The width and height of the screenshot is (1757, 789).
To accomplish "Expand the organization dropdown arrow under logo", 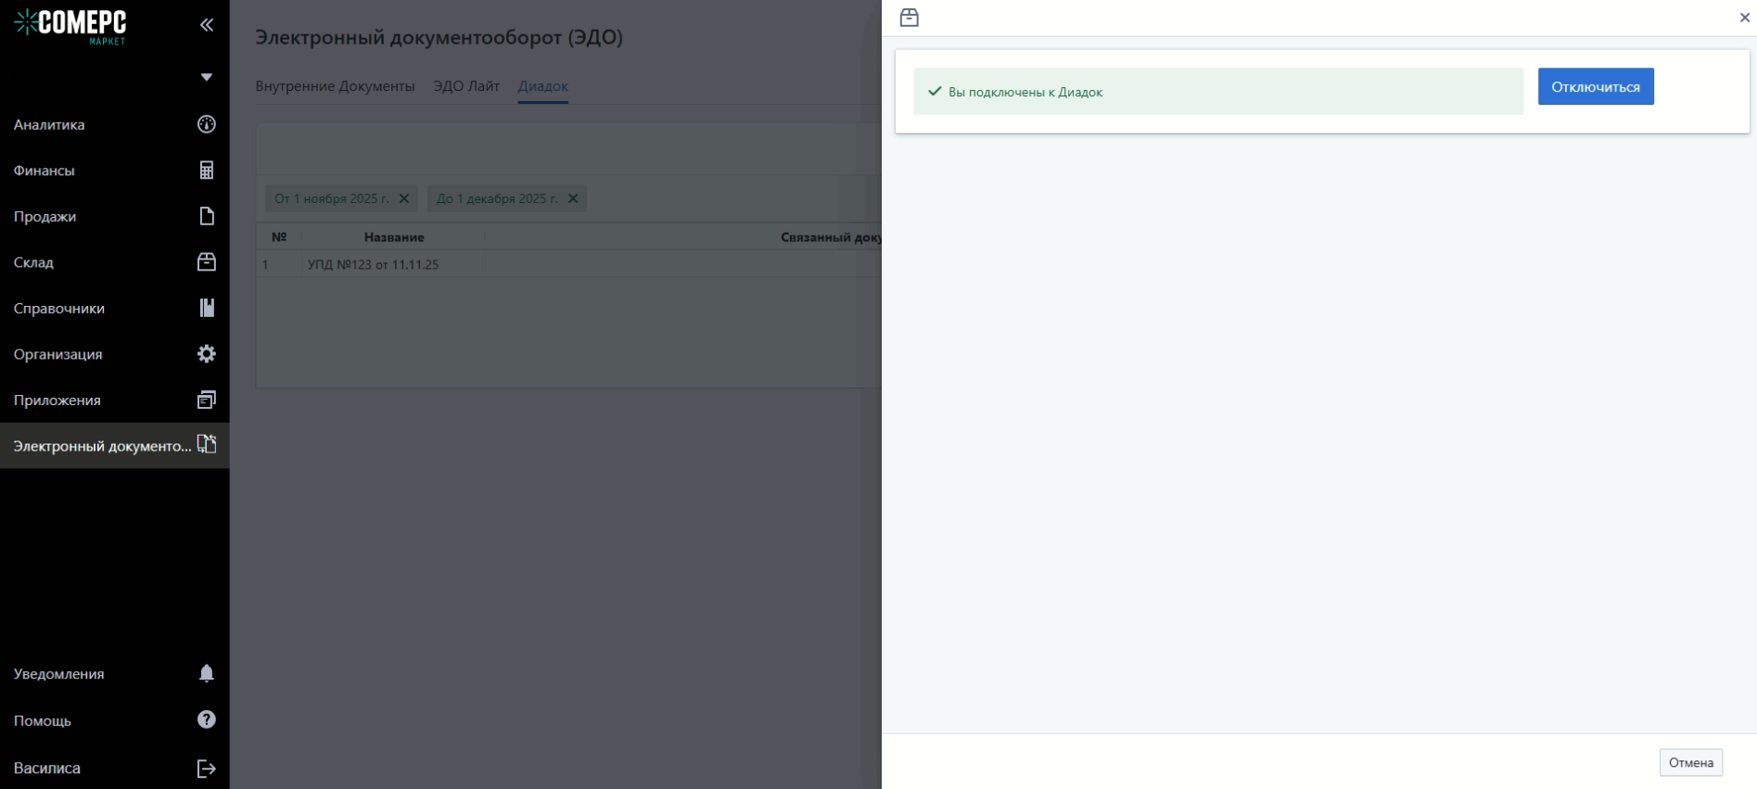I will click(206, 77).
